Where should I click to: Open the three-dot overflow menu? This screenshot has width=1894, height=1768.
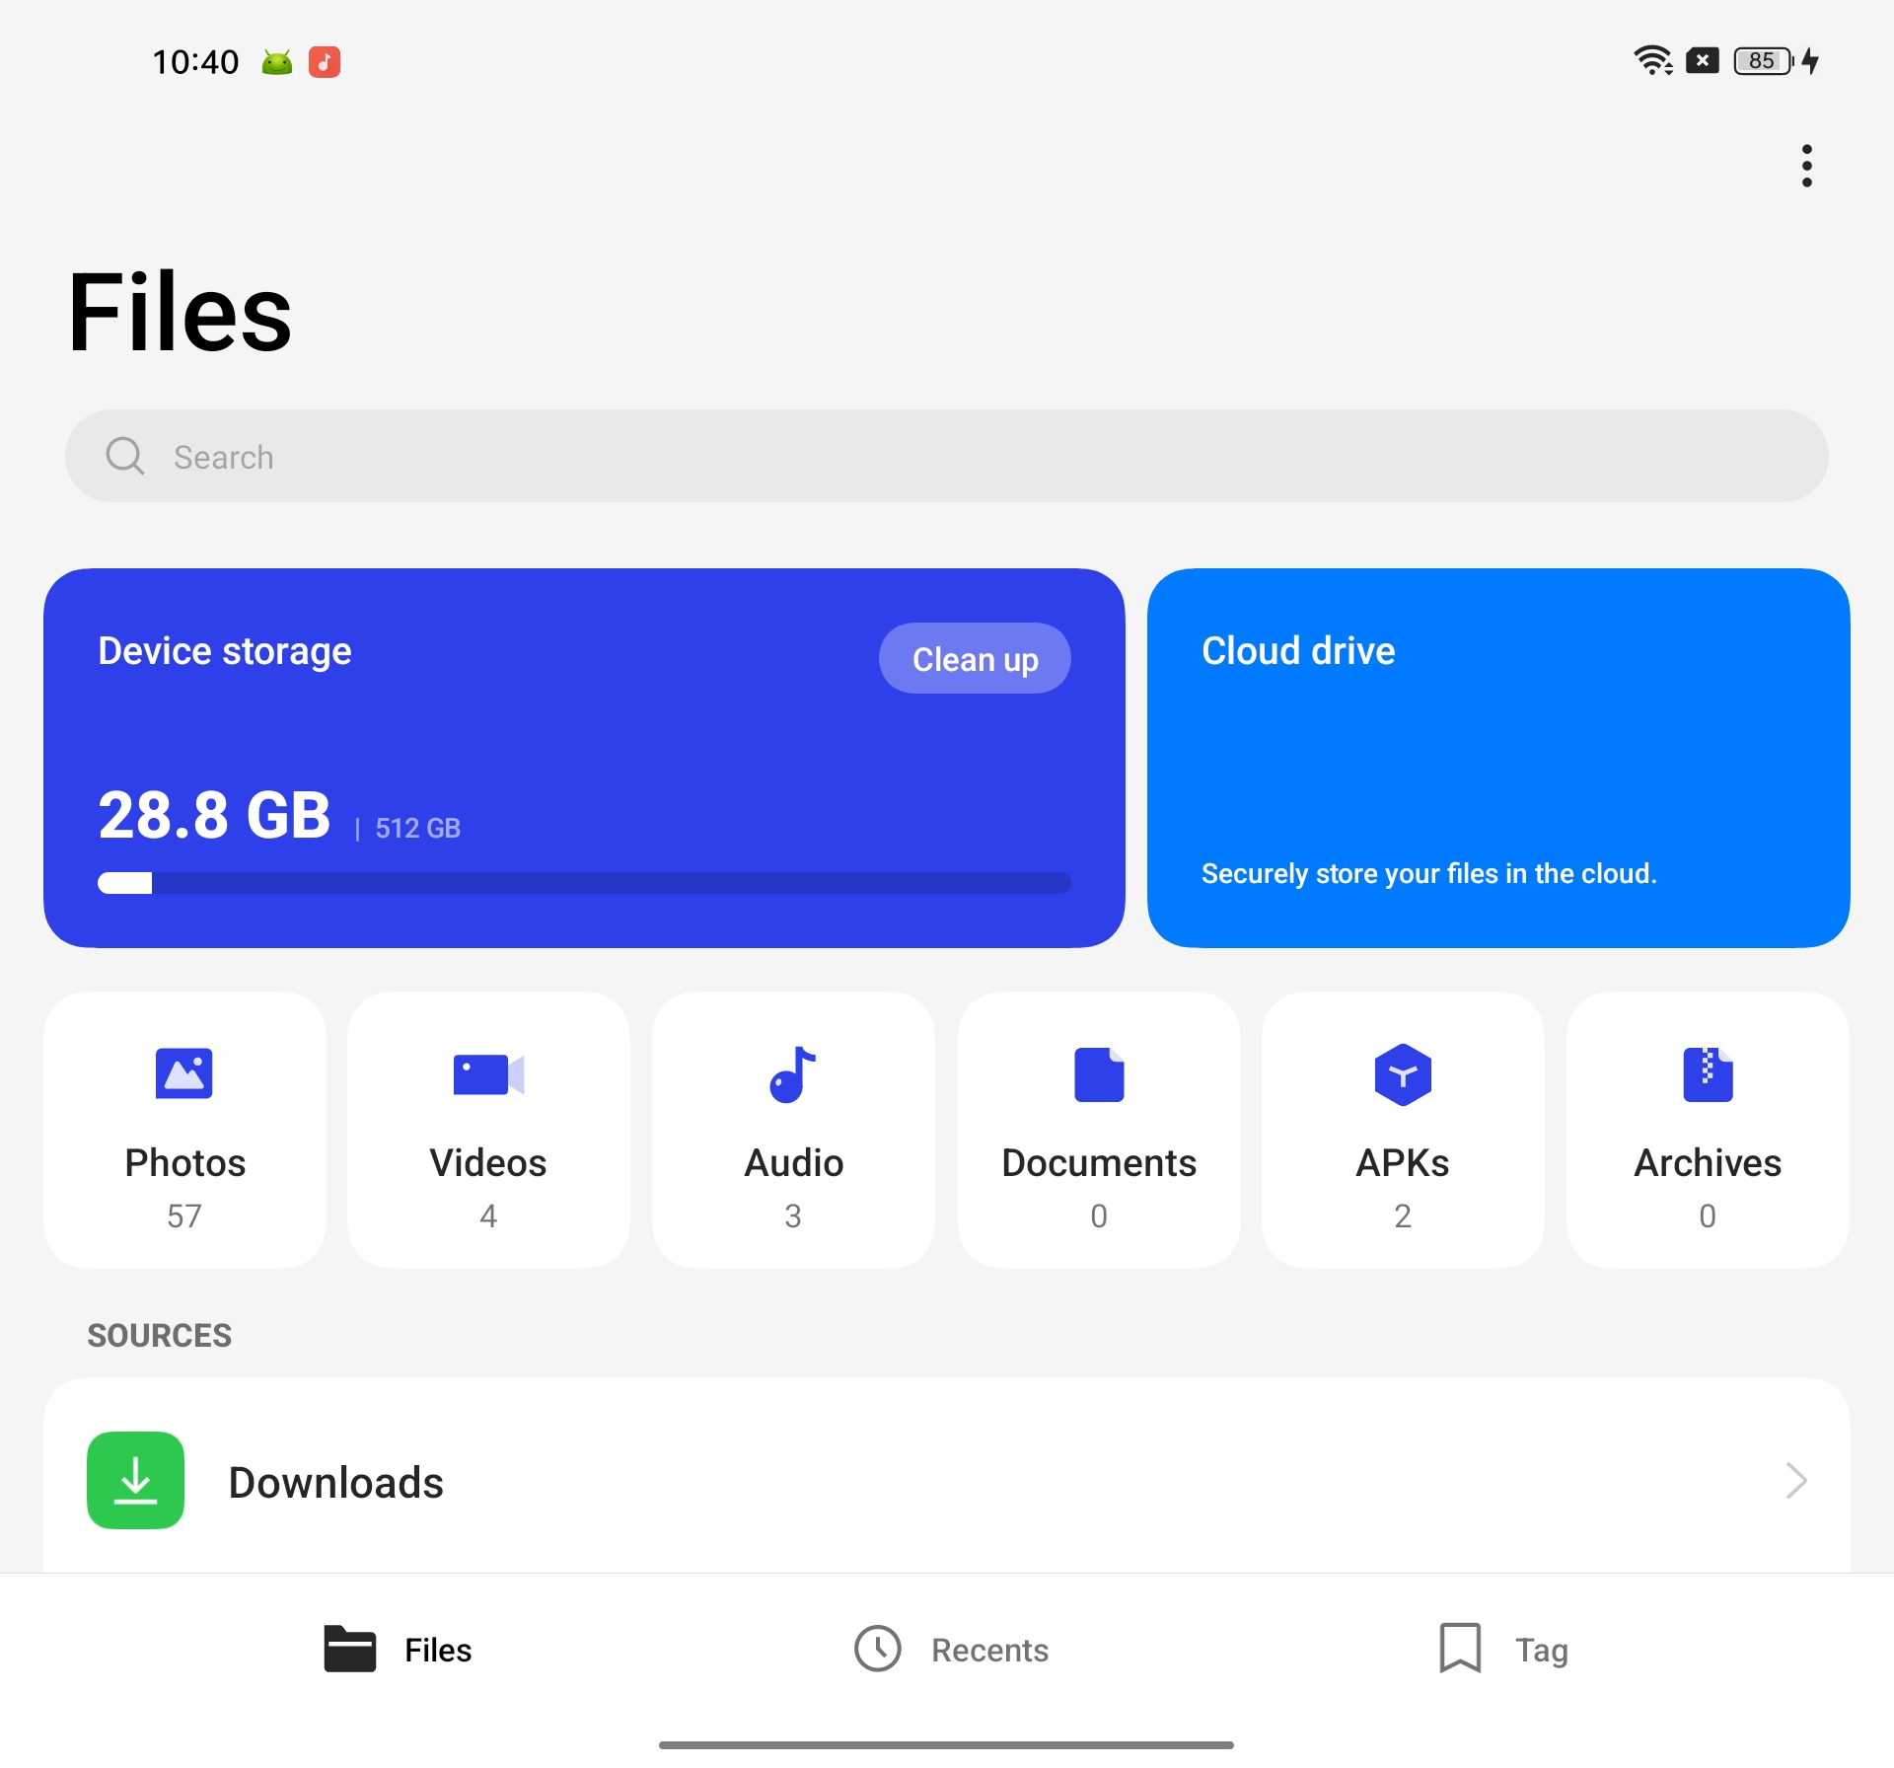coord(1806,166)
